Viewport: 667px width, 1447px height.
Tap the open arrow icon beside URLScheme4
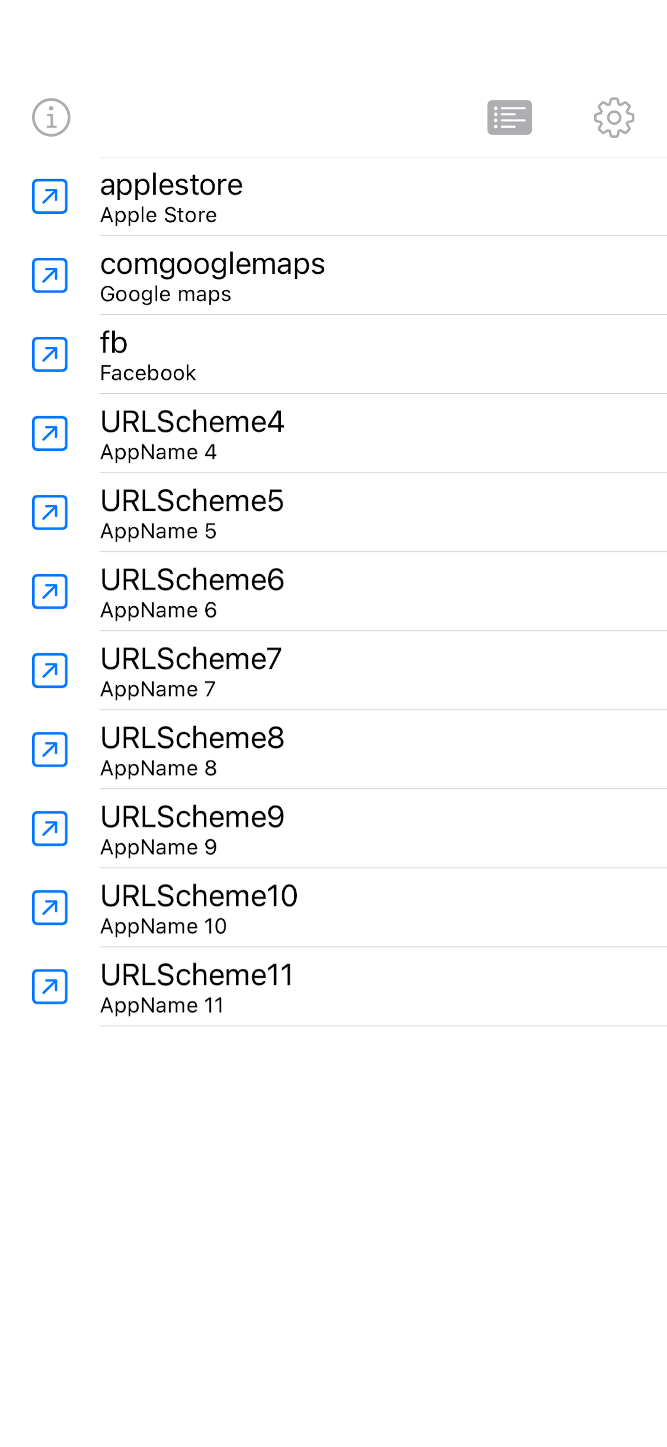point(50,434)
